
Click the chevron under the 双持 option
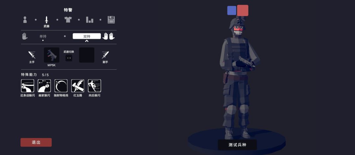tap(86, 41)
